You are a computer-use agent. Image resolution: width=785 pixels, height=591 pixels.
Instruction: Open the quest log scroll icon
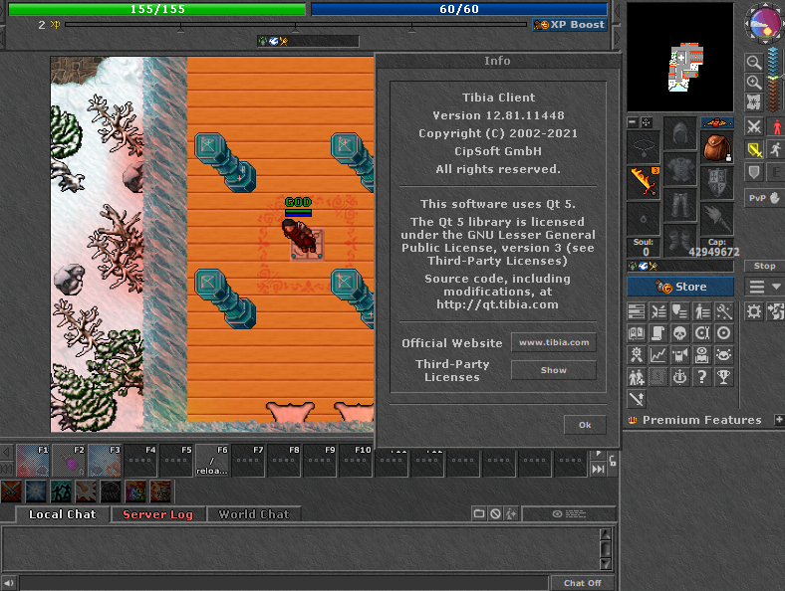(x=658, y=333)
